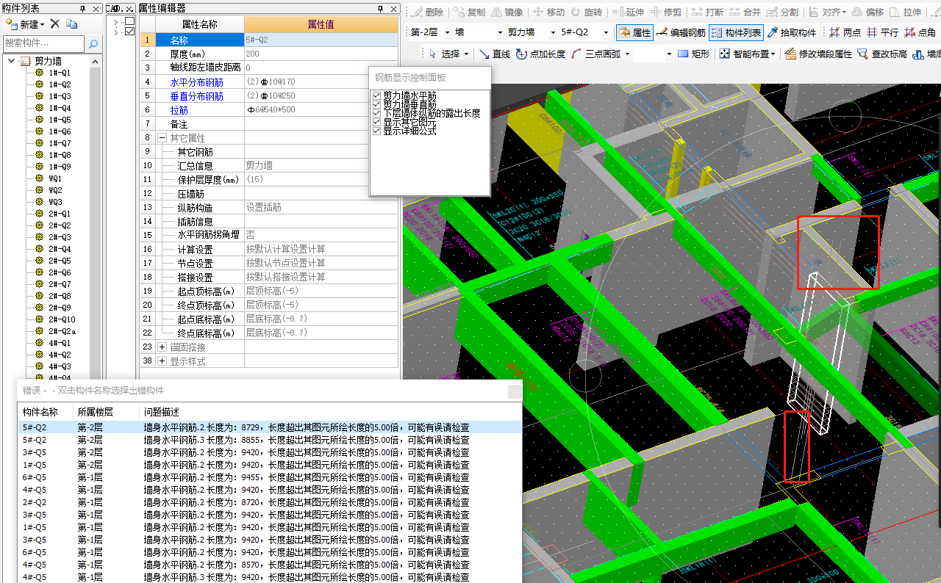This screenshot has height=583, width=941.
Task: Collapse the 剪力墙 tree node
Action: (x=11, y=61)
